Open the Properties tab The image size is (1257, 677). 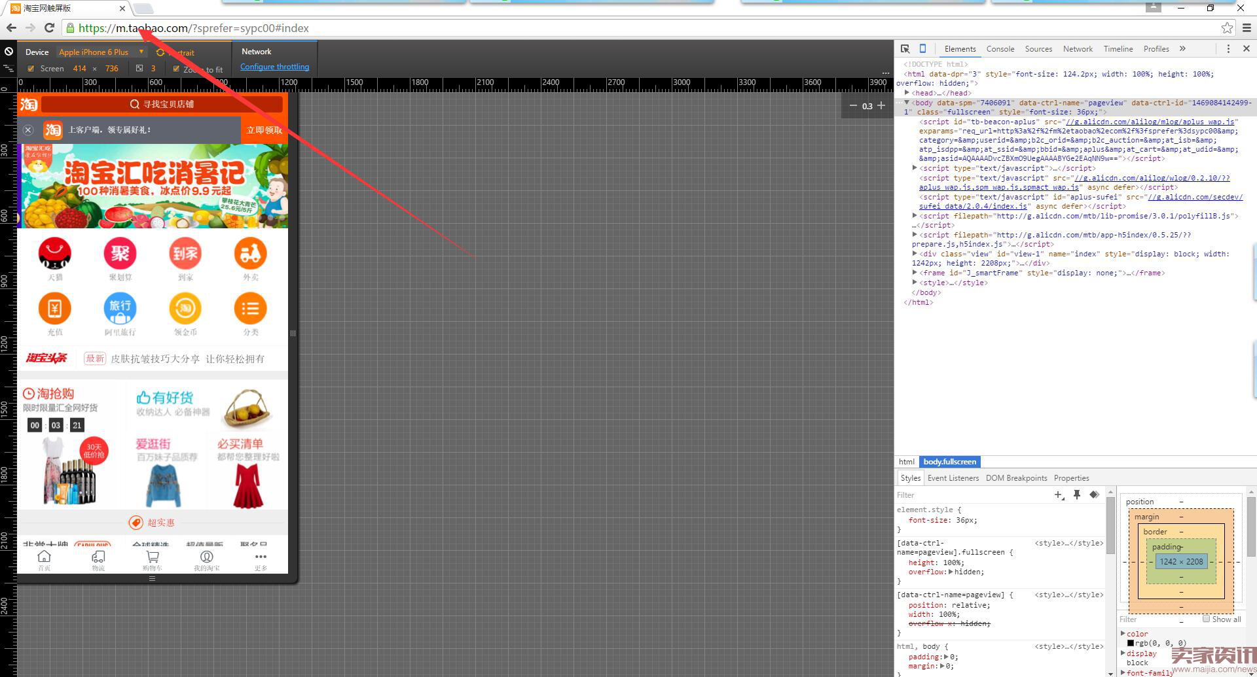coord(1072,478)
